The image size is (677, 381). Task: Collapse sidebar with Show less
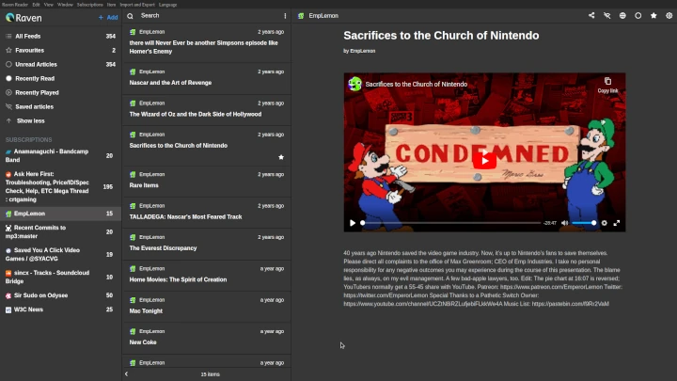click(60, 121)
